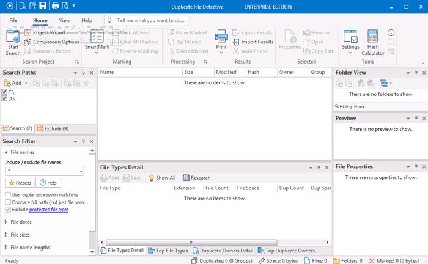Viewport: 428px width, 264px height.
Task: Open the protected file types link
Action: pyautogui.click(x=49, y=210)
